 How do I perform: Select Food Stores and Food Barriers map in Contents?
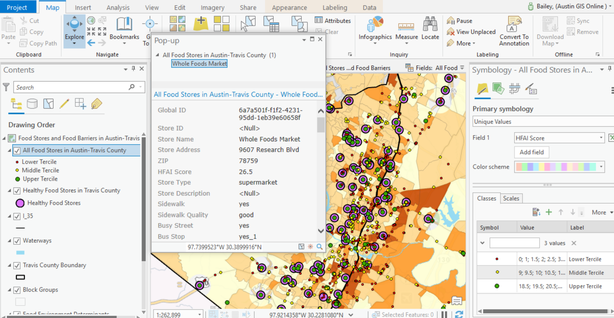[x=79, y=138]
